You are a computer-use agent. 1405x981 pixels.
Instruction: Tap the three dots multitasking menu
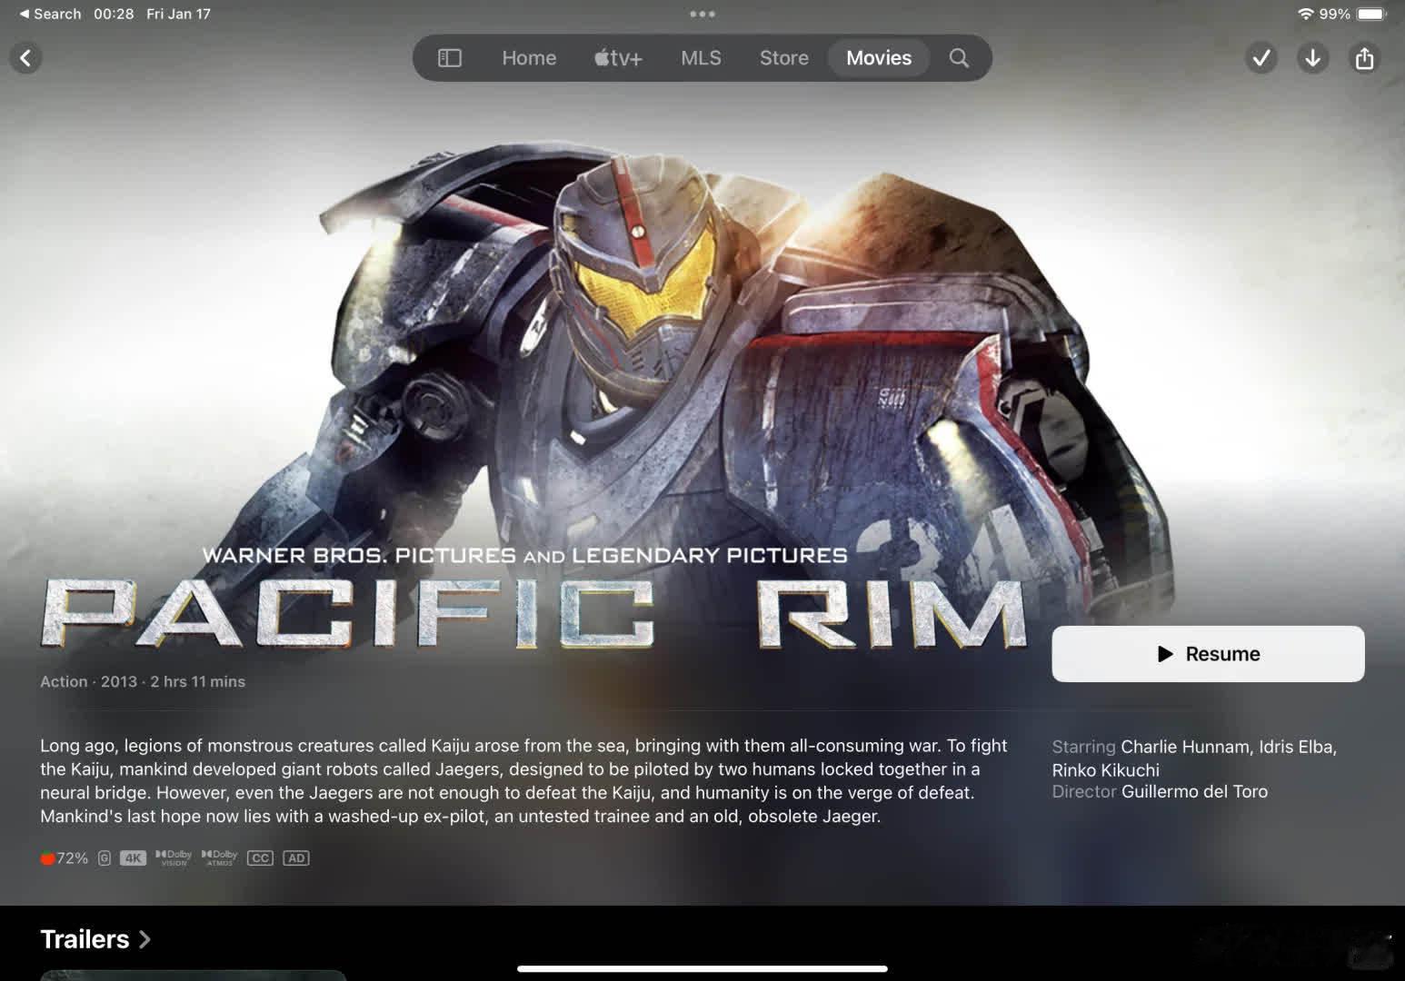pos(702,14)
